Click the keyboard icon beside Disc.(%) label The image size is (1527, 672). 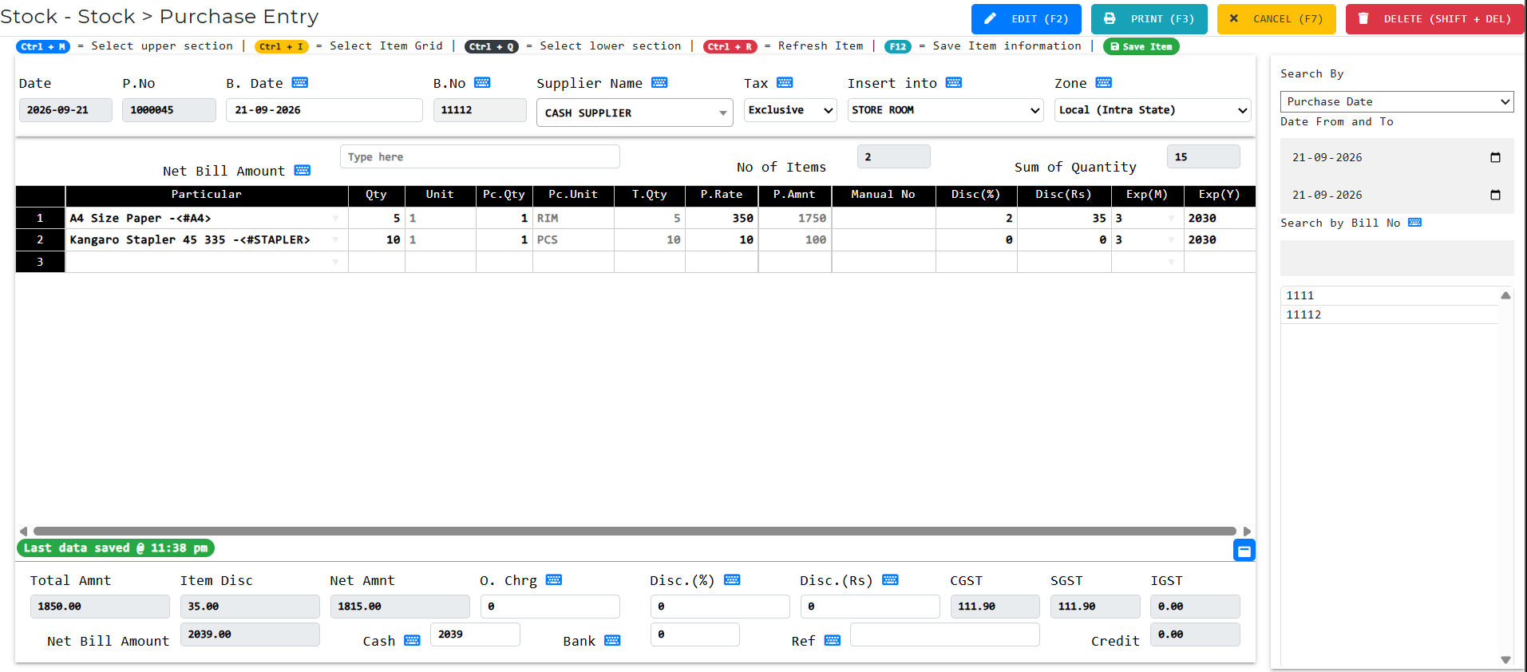[x=732, y=580]
